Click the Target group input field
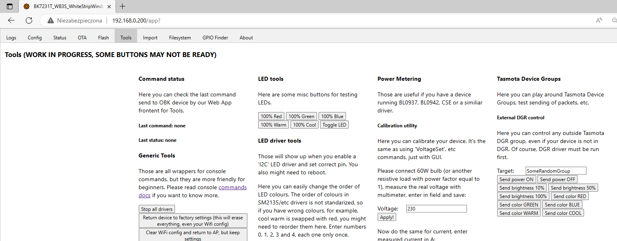The height and width of the screenshot is (241, 617). tap(556, 171)
